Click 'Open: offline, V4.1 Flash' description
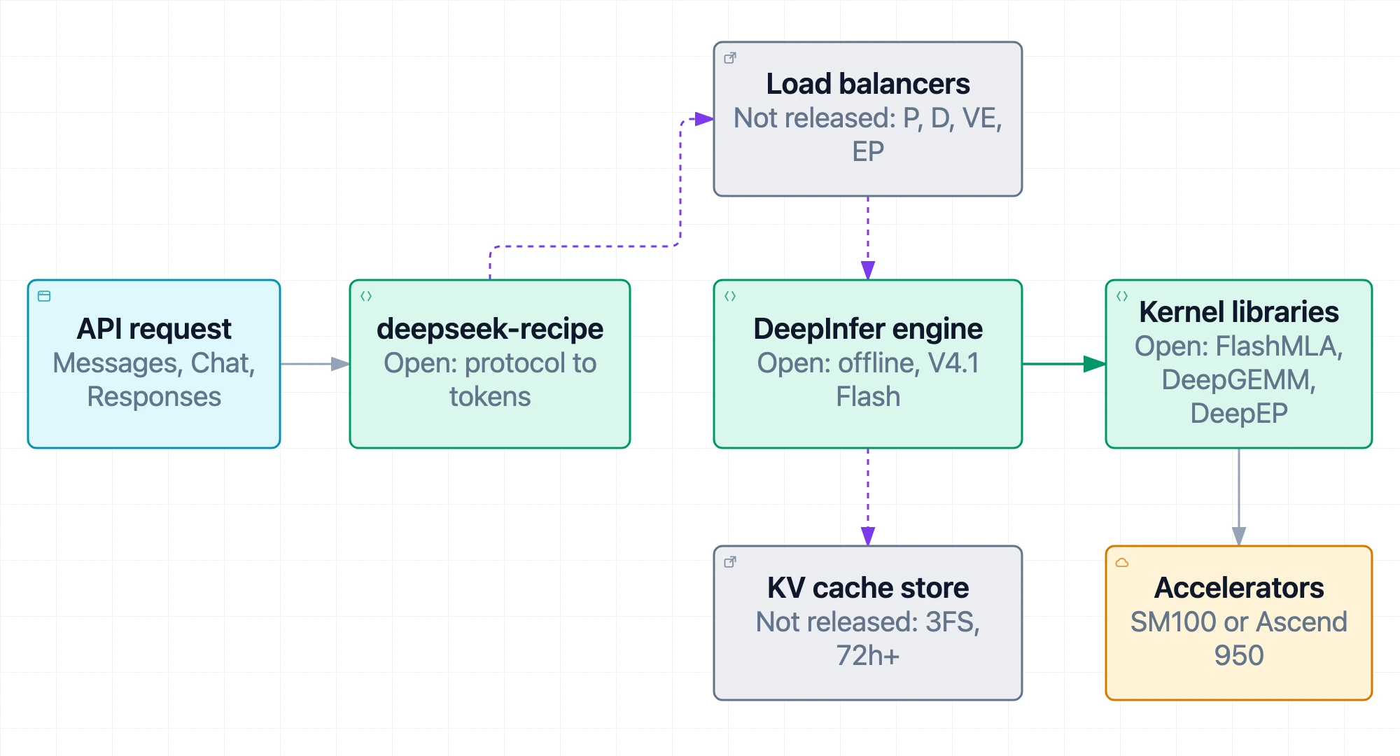Viewport: 1400px width, 756px height. 868,379
